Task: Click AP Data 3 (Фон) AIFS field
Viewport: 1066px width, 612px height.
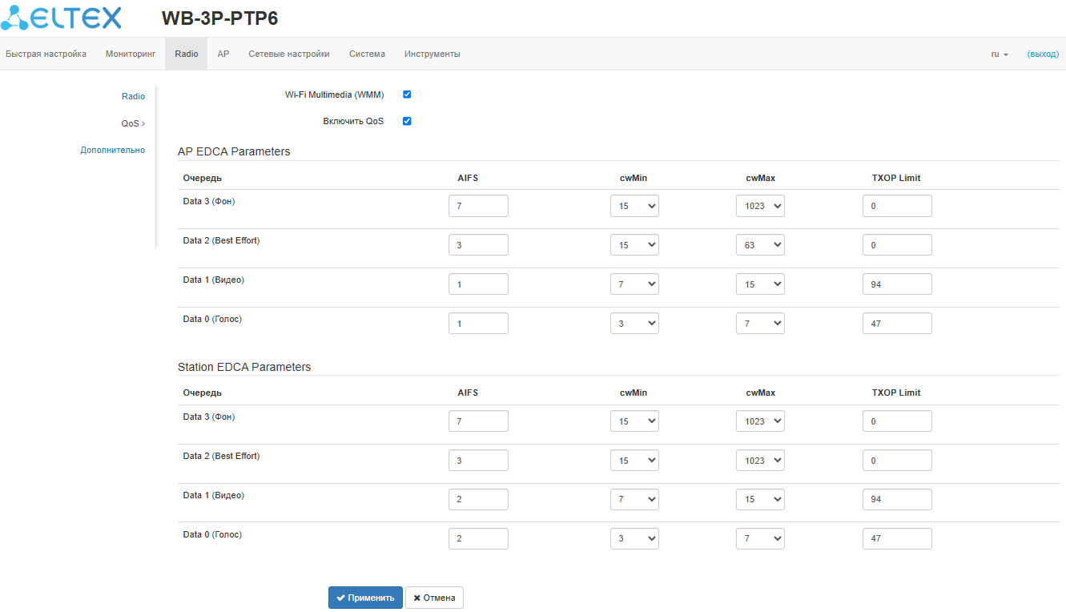Action: pyautogui.click(x=478, y=206)
